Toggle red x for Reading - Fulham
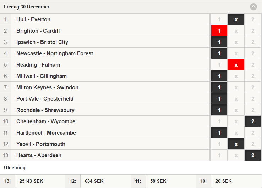Image resolution: width=262 pixels, height=188 pixels. (x=236, y=65)
